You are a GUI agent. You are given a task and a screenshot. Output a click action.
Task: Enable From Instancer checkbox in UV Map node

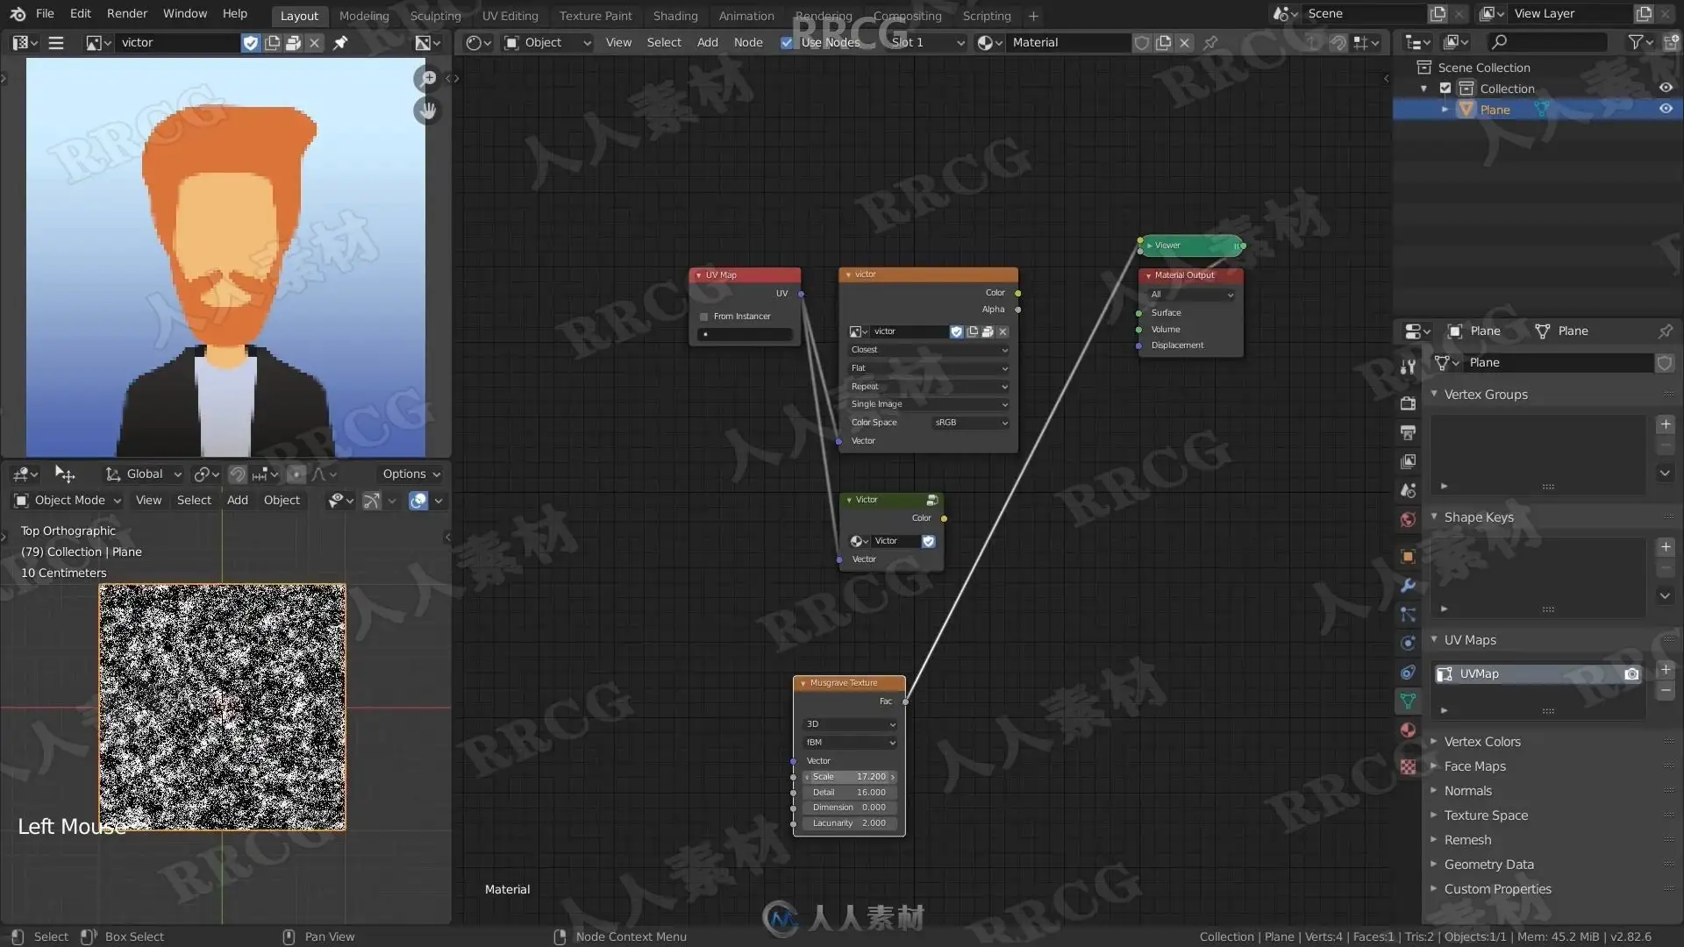(704, 317)
